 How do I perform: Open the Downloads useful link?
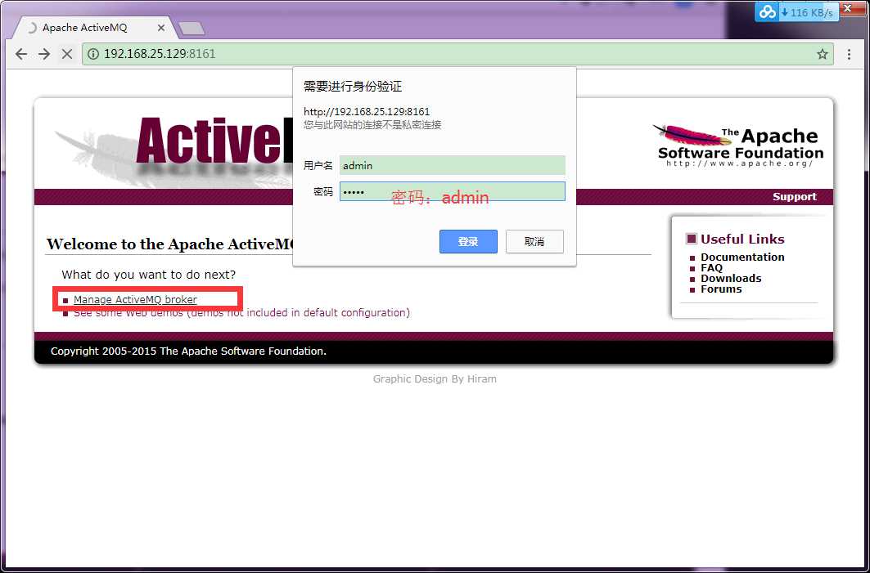click(731, 278)
